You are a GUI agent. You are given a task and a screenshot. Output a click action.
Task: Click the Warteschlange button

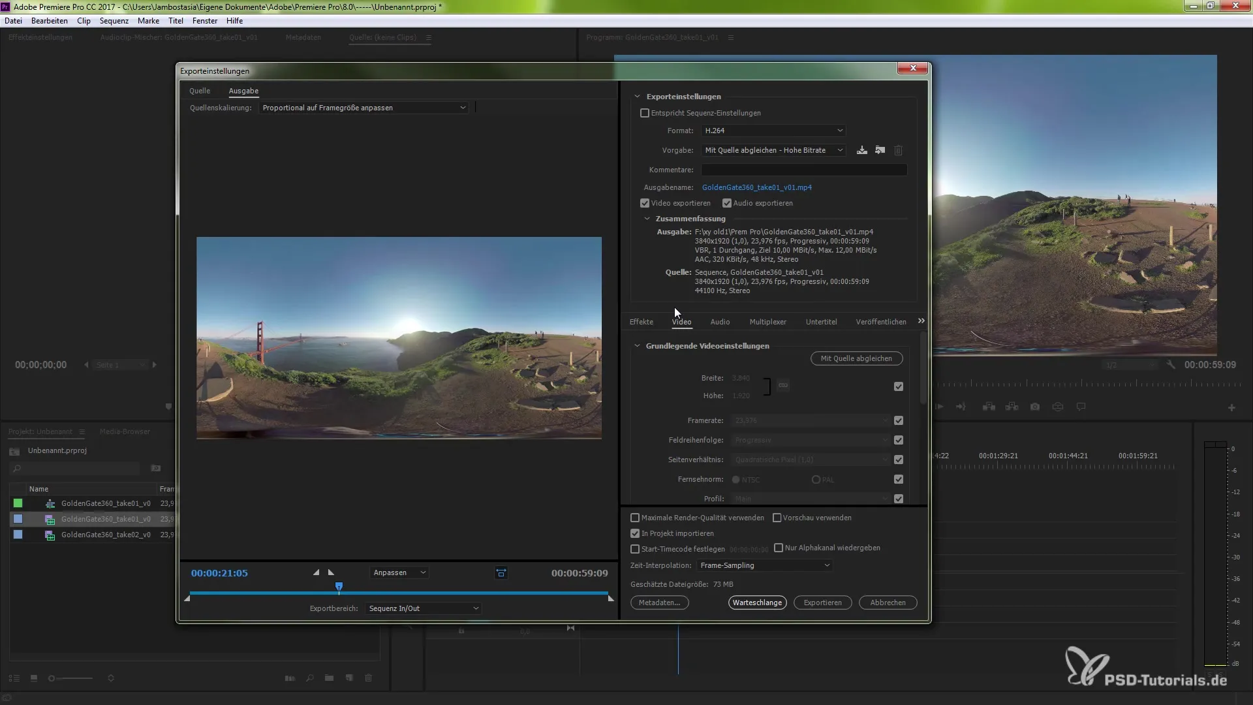(757, 603)
